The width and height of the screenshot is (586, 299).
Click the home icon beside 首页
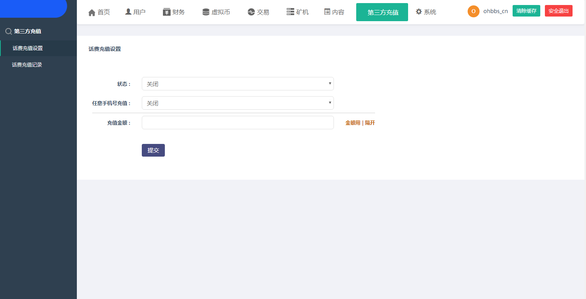(91, 12)
